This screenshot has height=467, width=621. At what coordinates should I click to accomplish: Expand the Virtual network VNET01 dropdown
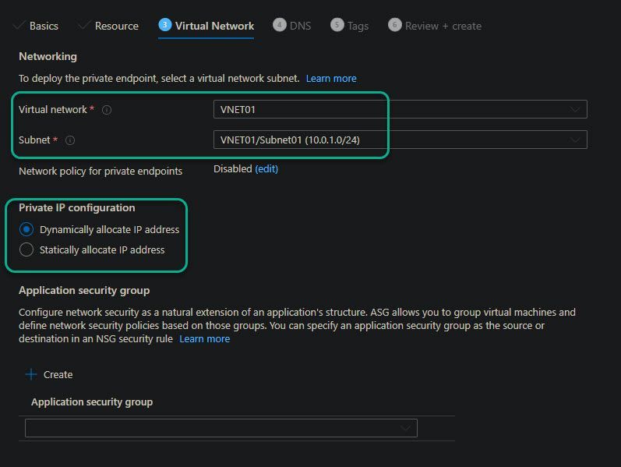click(x=400, y=110)
